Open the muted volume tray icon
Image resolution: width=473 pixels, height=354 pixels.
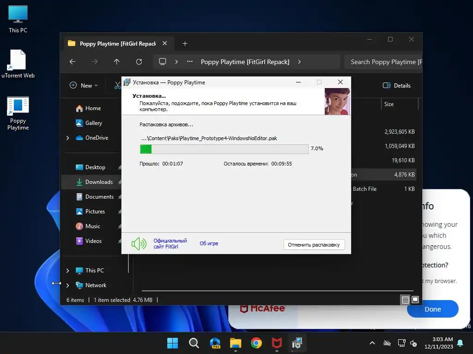(x=413, y=343)
